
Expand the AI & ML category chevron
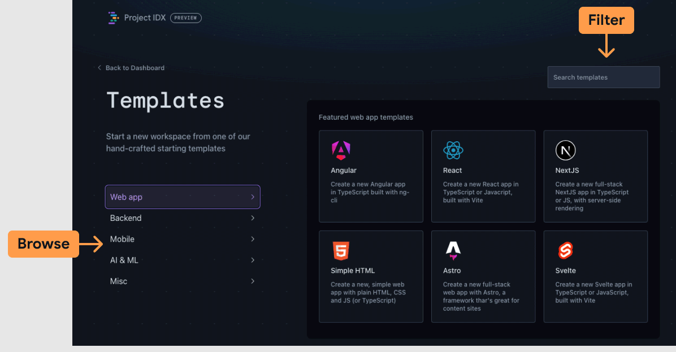(x=253, y=260)
